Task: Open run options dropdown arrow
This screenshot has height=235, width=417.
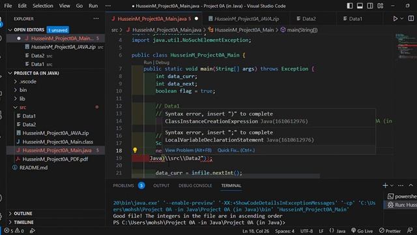Action: coord(402,19)
